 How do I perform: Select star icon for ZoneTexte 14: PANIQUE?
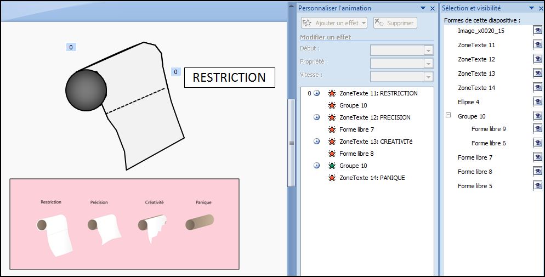(x=332, y=178)
